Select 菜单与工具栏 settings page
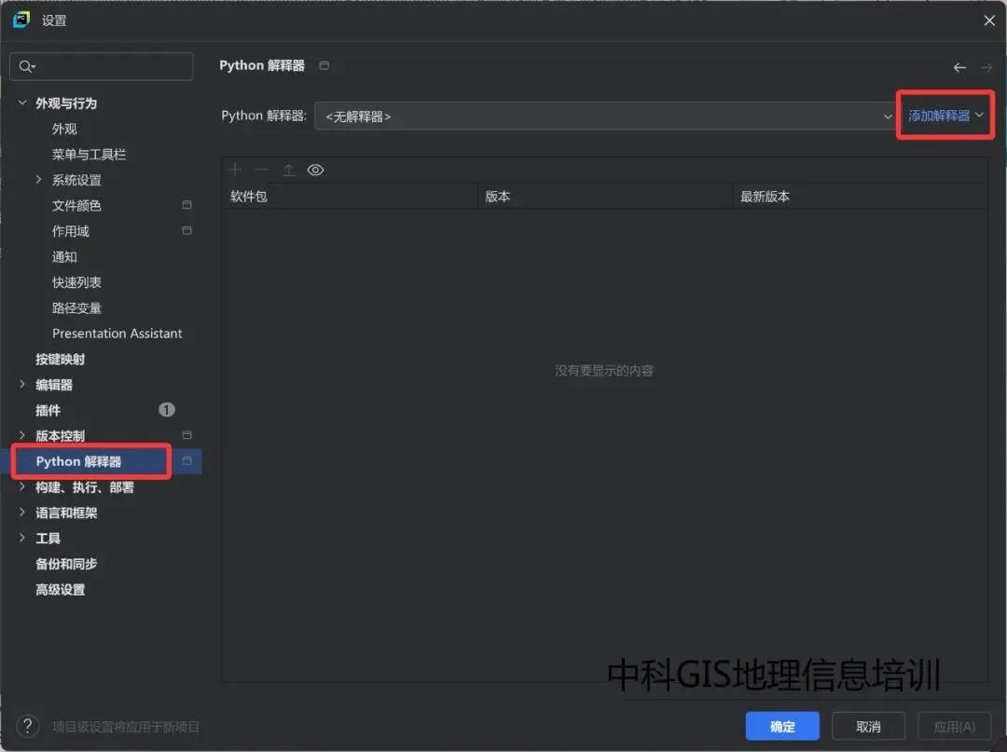This screenshot has width=1007, height=752. pos(89,155)
